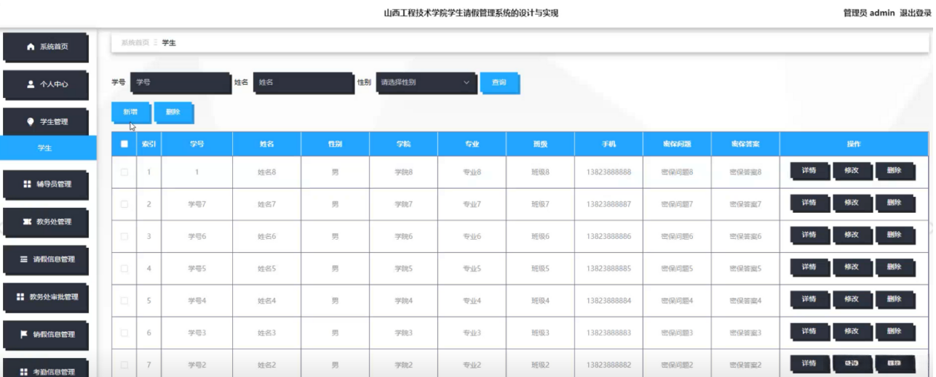Screen dimensions: 936x377
Task: Click the grid icon beside 考勤信息管理
Action: (x=23, y=372)
